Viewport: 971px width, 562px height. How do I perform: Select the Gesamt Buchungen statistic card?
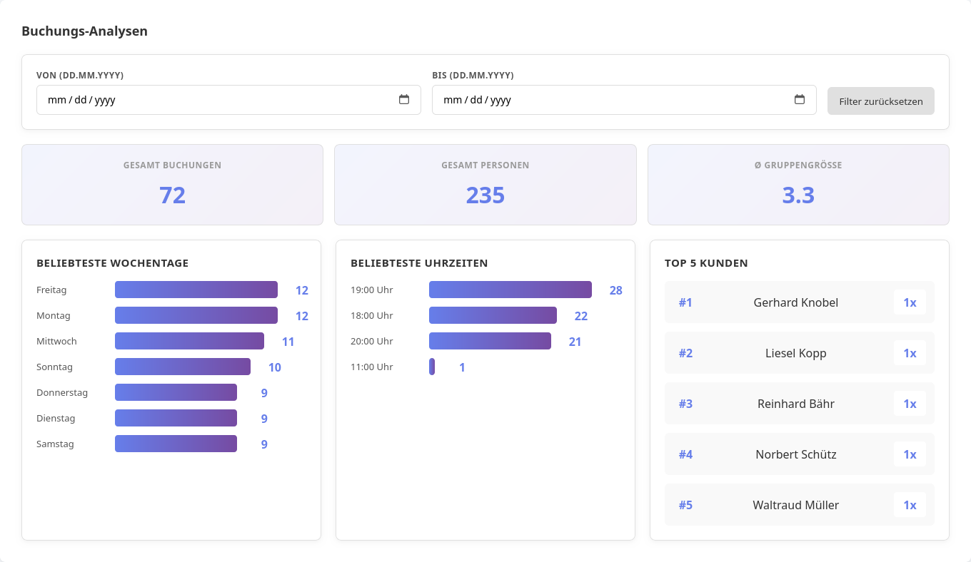172,184
